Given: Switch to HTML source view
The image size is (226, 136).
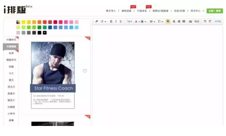Looking at the screenshot, I should 218,22.
